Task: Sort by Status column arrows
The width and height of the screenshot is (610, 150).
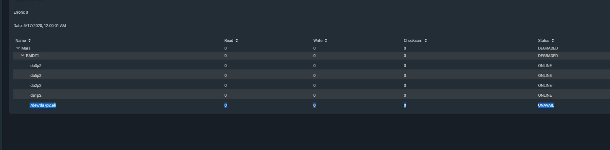Action: [x=553, y=41]
